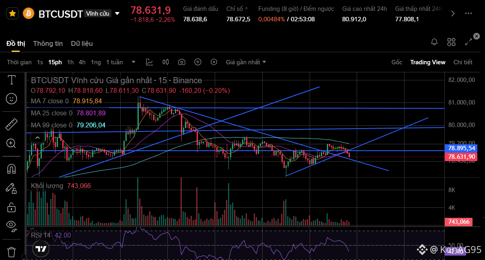This screenshot has height=260, width=485.
Task: Collapse the indicator legend chevron
Action: (x=37, y=138)
